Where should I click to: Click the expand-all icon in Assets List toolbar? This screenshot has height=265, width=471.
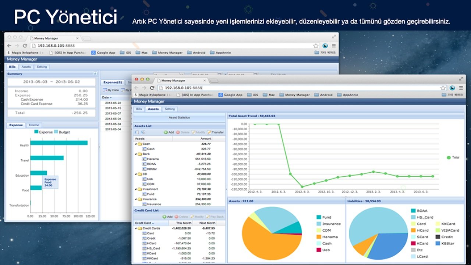pyautogui.click(x=137, y=132)
